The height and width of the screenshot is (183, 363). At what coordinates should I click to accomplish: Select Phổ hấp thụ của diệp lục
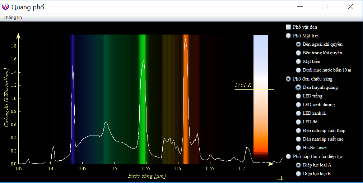pyautogui.click(x=288, y=156)
